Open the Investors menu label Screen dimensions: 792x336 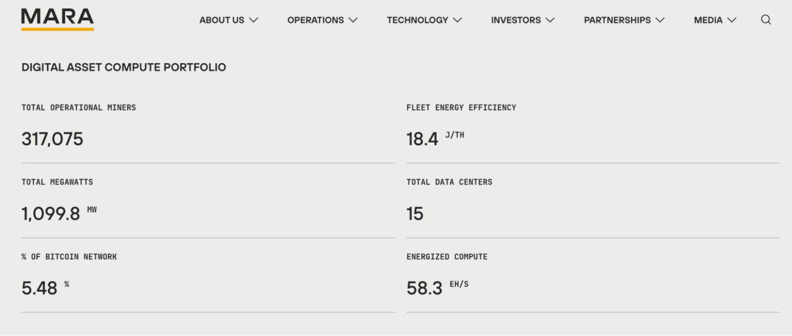pyautogui.click(x=516, y=20)
